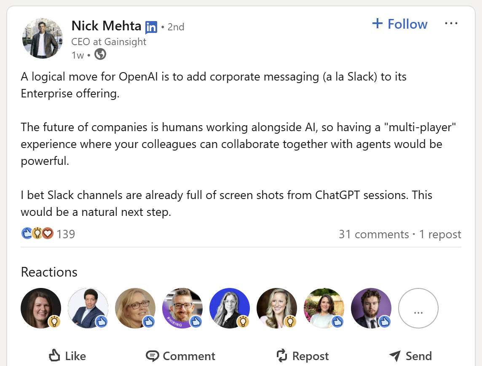The height and width of the screenshot is (366, 482).
Task: View the 1 repost link
Action: click(x=440, y=234)
